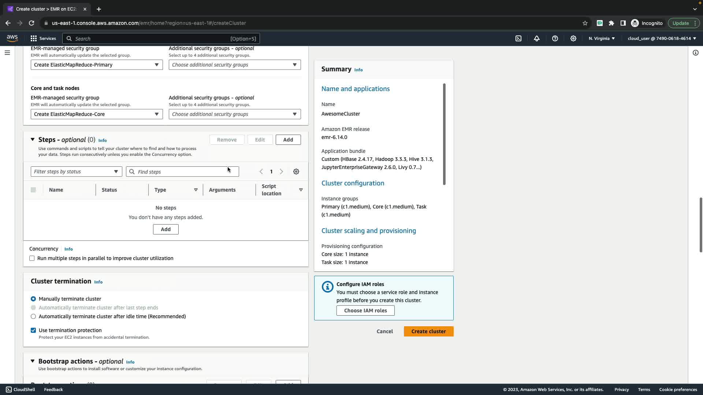The height and width of the screenshot is (395, 703).
Task: Open the hamburger side navigation menu
Action: click(7, 53)
